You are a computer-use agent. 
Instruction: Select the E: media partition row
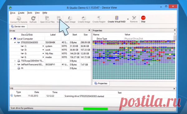(50, 57)
